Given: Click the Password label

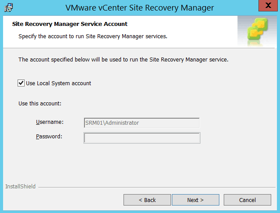Looking at the screenshot, I should pos(49,136).
